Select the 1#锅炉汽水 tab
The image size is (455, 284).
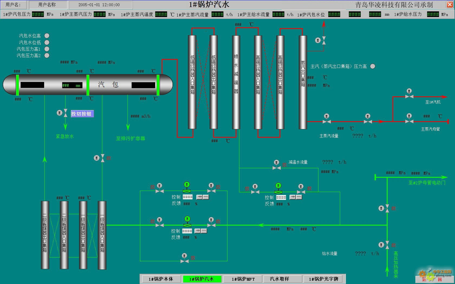point(202,279)
